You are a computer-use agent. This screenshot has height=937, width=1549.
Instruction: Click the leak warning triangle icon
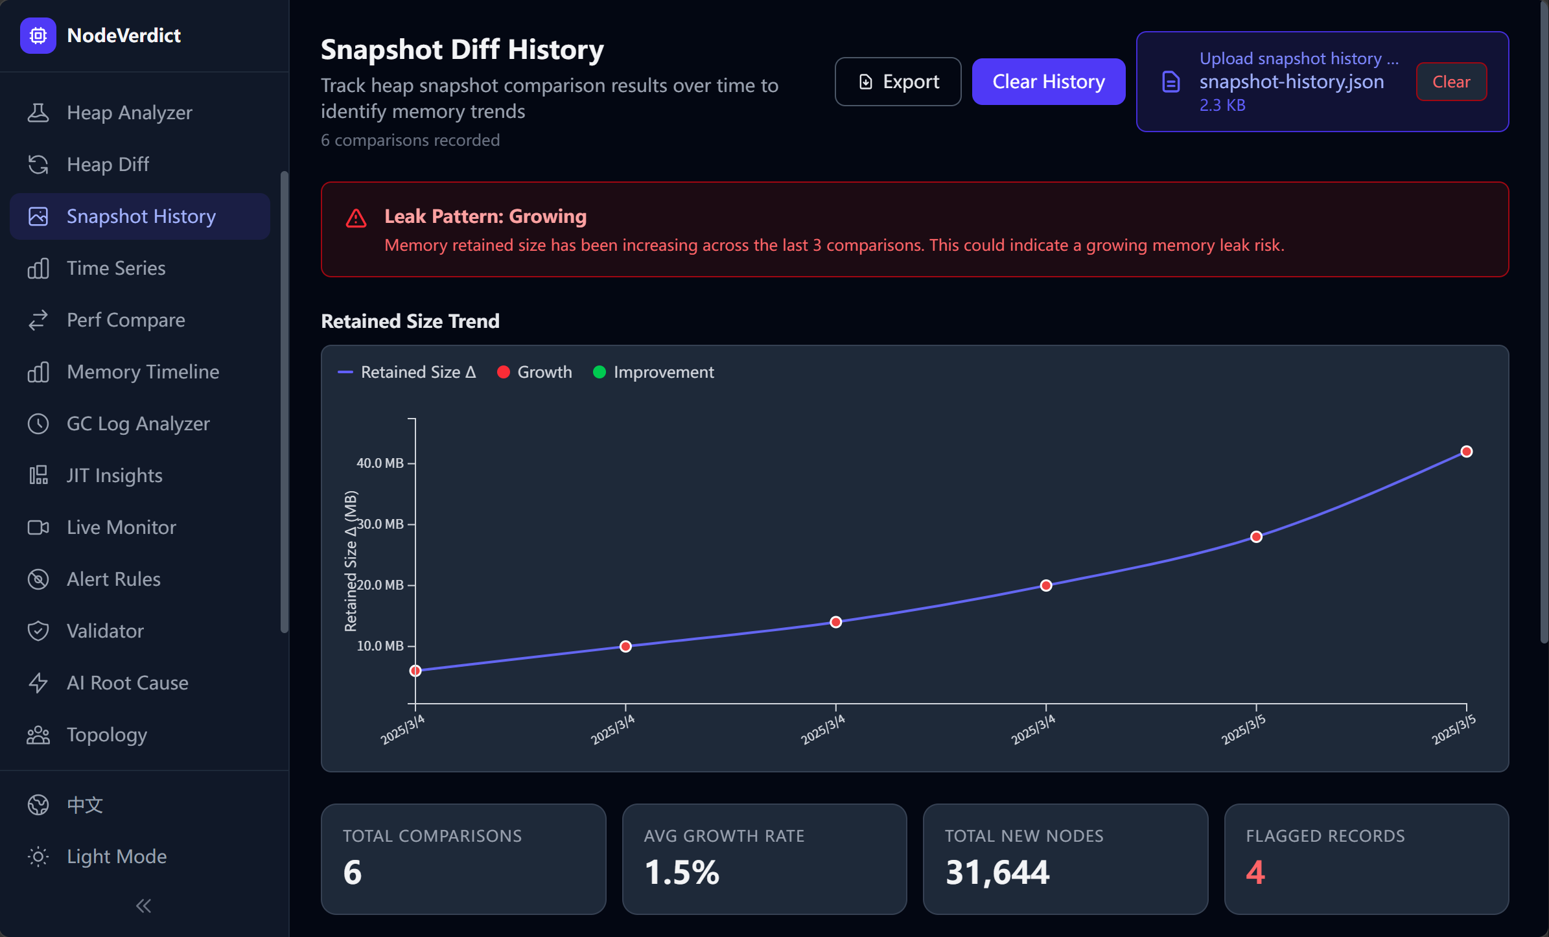pyautogui.click(x=356, y=218)
